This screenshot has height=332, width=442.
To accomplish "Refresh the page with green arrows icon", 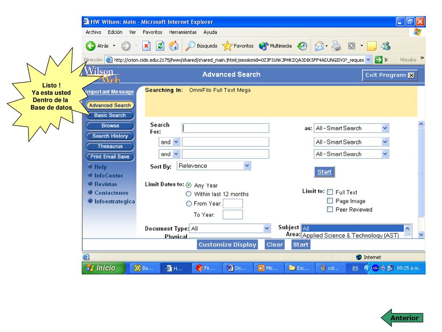I will pyautogui.click(x=160, y=46).
